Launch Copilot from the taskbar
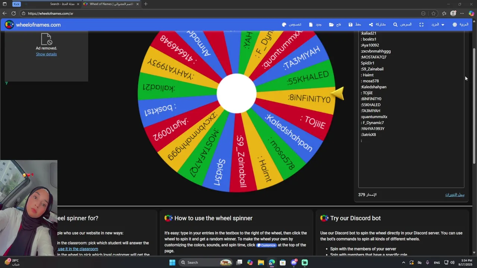Image resolution: width=477 pixels, height=268 pixels. (x=250, y=262)
